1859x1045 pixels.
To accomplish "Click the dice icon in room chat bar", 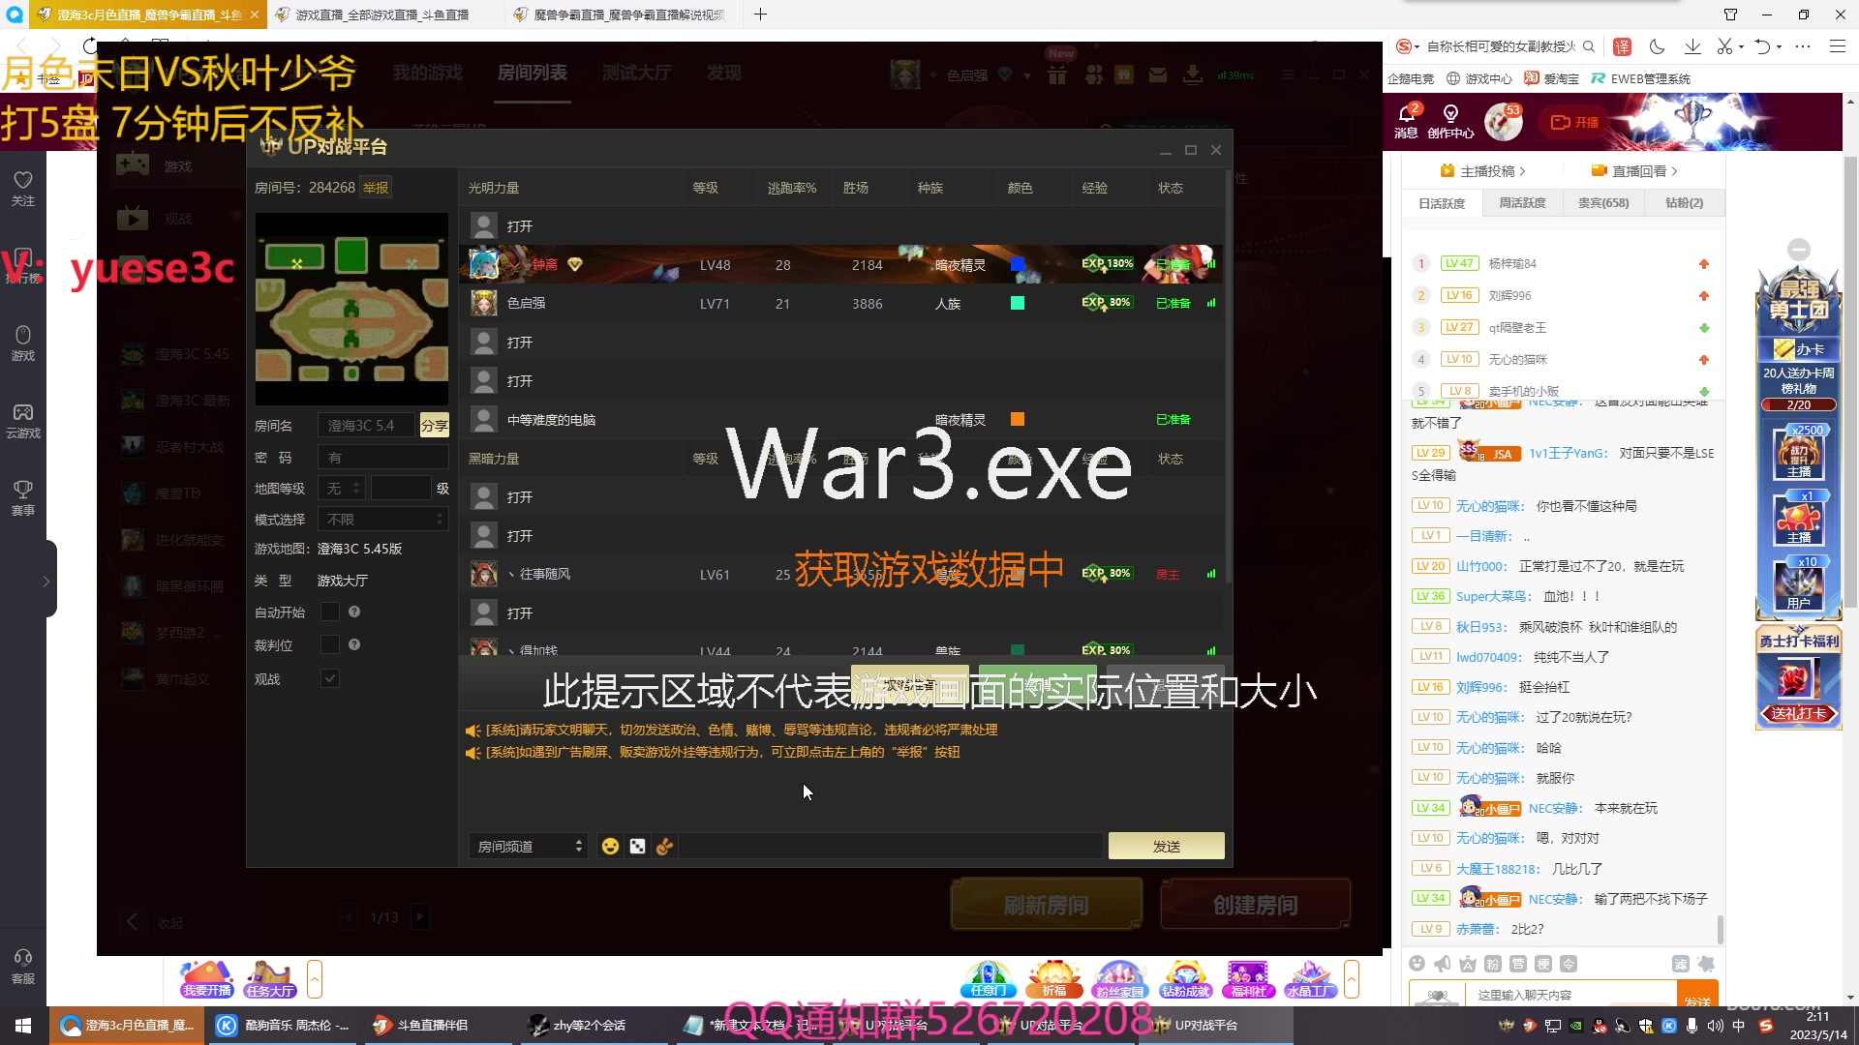I will point(637,847).
